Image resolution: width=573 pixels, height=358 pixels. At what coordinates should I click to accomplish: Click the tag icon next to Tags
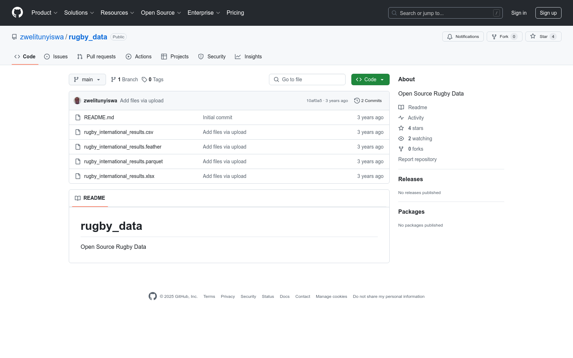pyautogui.click(x=144, y=79)
